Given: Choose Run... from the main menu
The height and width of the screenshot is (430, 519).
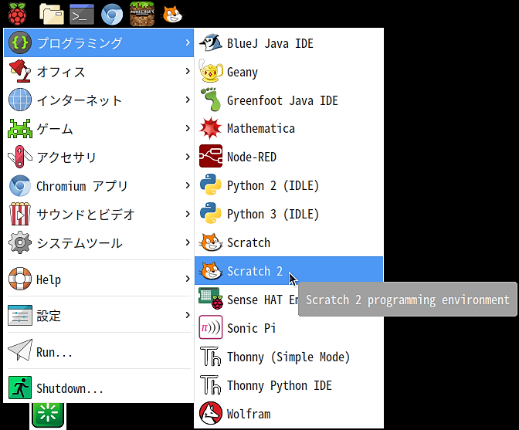Looking at the screenshot, I should coord(99,350).
